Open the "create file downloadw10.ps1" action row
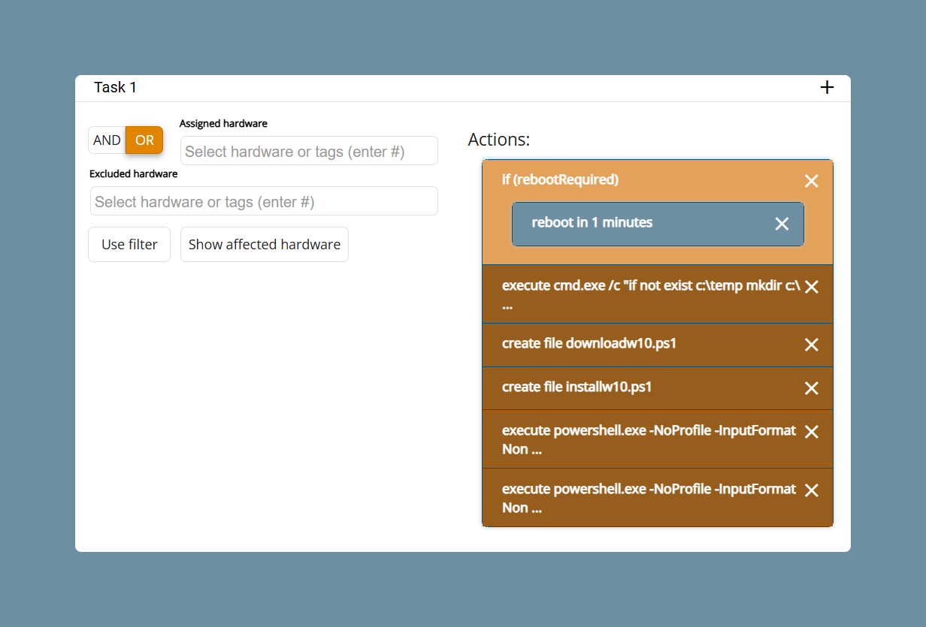Screen dimensions: 926x627 pyautogui.click(x=658, y=345)
